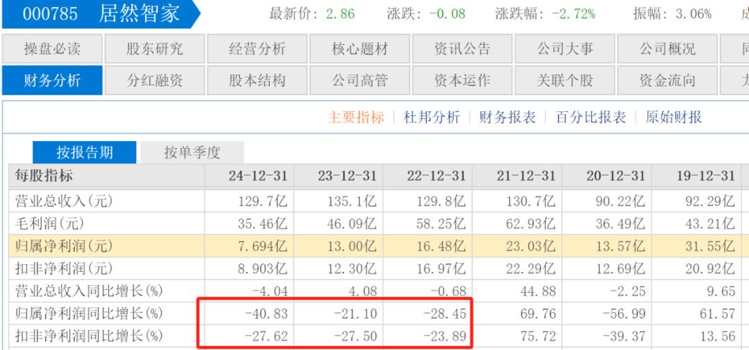Open 资讯公告 tab
The height and width of the screenshot is (350, 749).
462,48
